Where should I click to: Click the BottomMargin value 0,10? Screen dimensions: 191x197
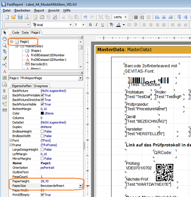[x=44, y=109]
